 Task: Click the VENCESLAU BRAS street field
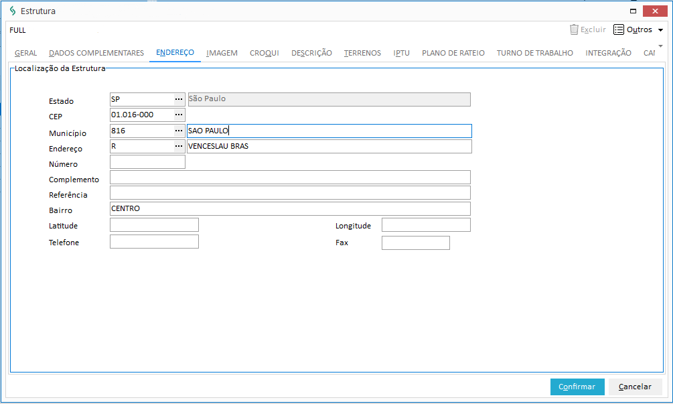(329, 147)
